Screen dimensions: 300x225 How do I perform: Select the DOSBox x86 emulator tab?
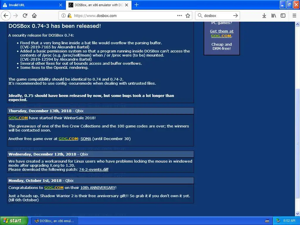98,5
